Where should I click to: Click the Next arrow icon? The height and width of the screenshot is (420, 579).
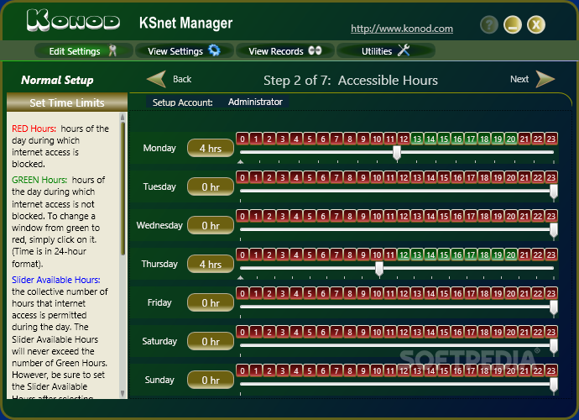pyautogui.click(x=545, y=79)
